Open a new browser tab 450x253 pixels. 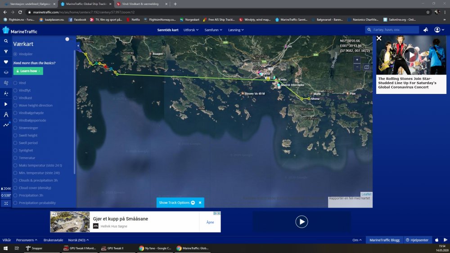pyautogui.click(x=175, y=4)
